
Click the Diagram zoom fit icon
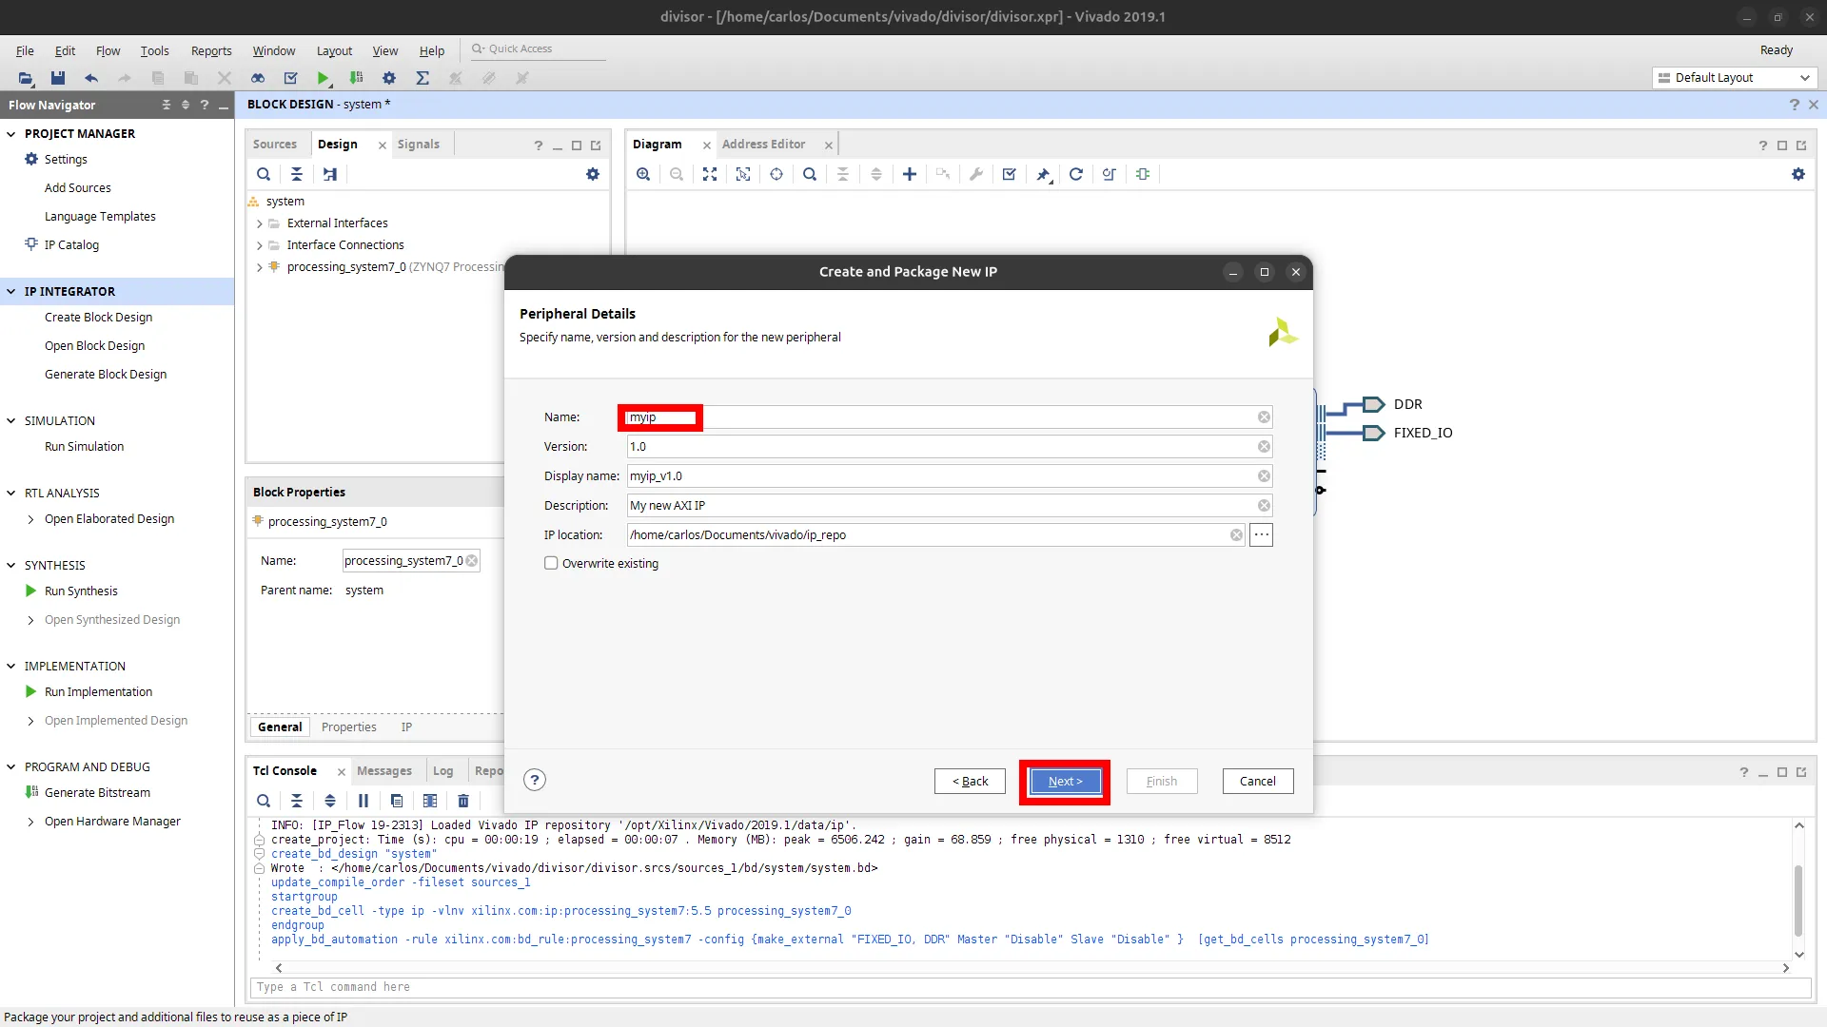pyautogui.click(x=710, y=174)
